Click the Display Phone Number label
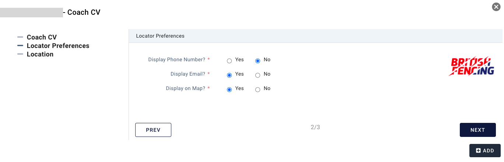 176,59
